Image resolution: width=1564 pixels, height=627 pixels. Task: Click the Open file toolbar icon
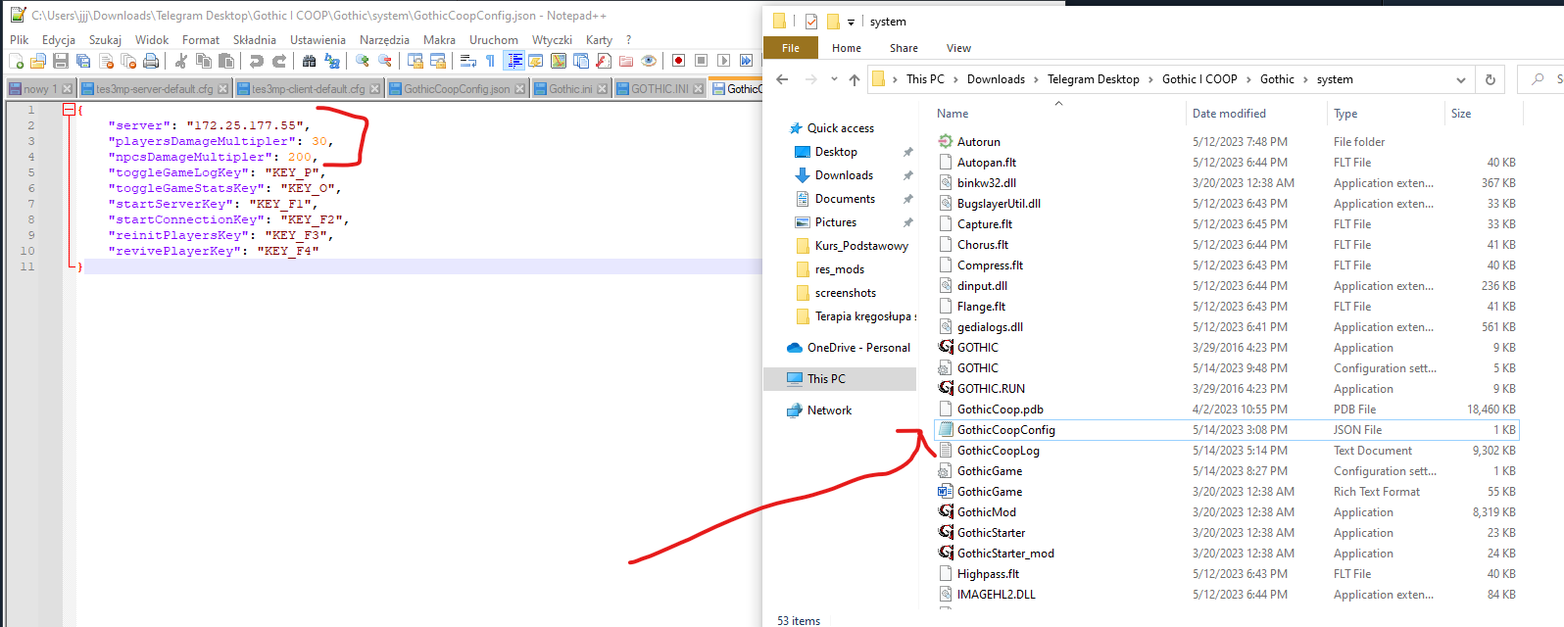click(x=37, y=61)
